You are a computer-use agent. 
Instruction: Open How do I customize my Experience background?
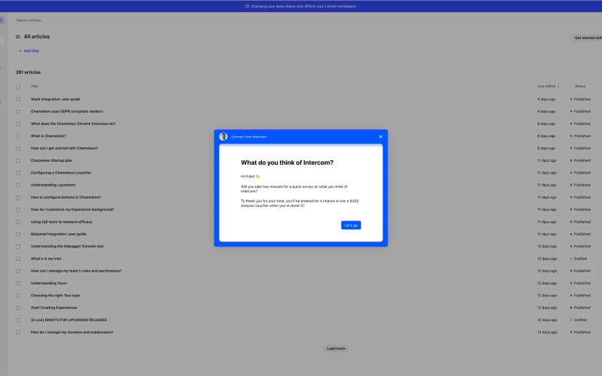(x=72, y=210)
